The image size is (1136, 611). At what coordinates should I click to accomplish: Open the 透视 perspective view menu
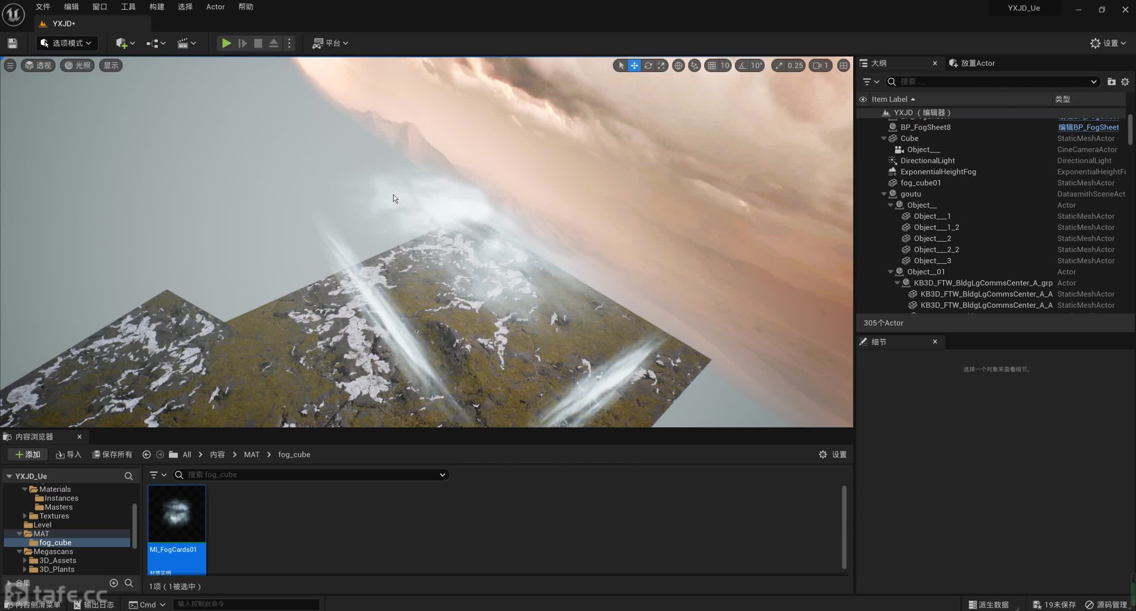pyautogui.click(x=38, y=66)
